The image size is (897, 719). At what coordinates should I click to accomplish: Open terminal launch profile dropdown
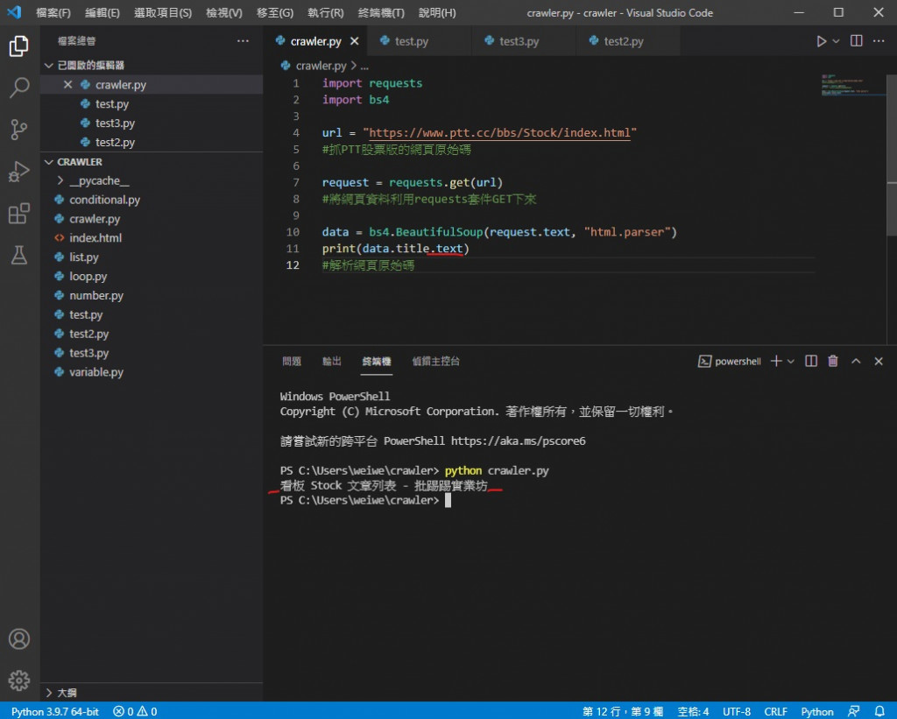click(791, 362)
